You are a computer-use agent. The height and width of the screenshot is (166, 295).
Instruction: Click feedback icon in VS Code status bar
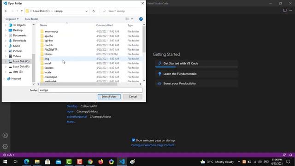pyautogui.click(x=284, y=155)
